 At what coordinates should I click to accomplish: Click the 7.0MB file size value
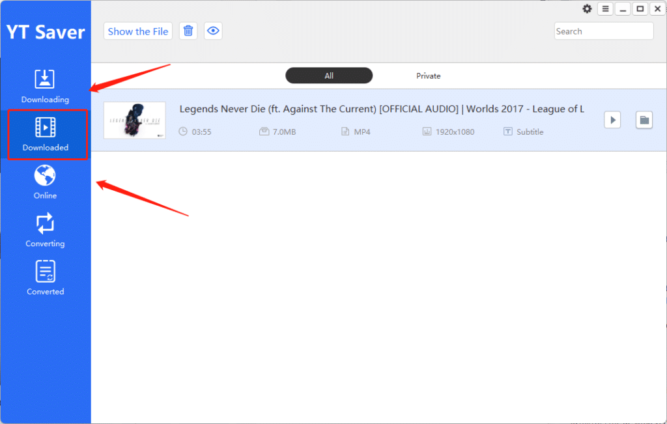tap(284, 132)
